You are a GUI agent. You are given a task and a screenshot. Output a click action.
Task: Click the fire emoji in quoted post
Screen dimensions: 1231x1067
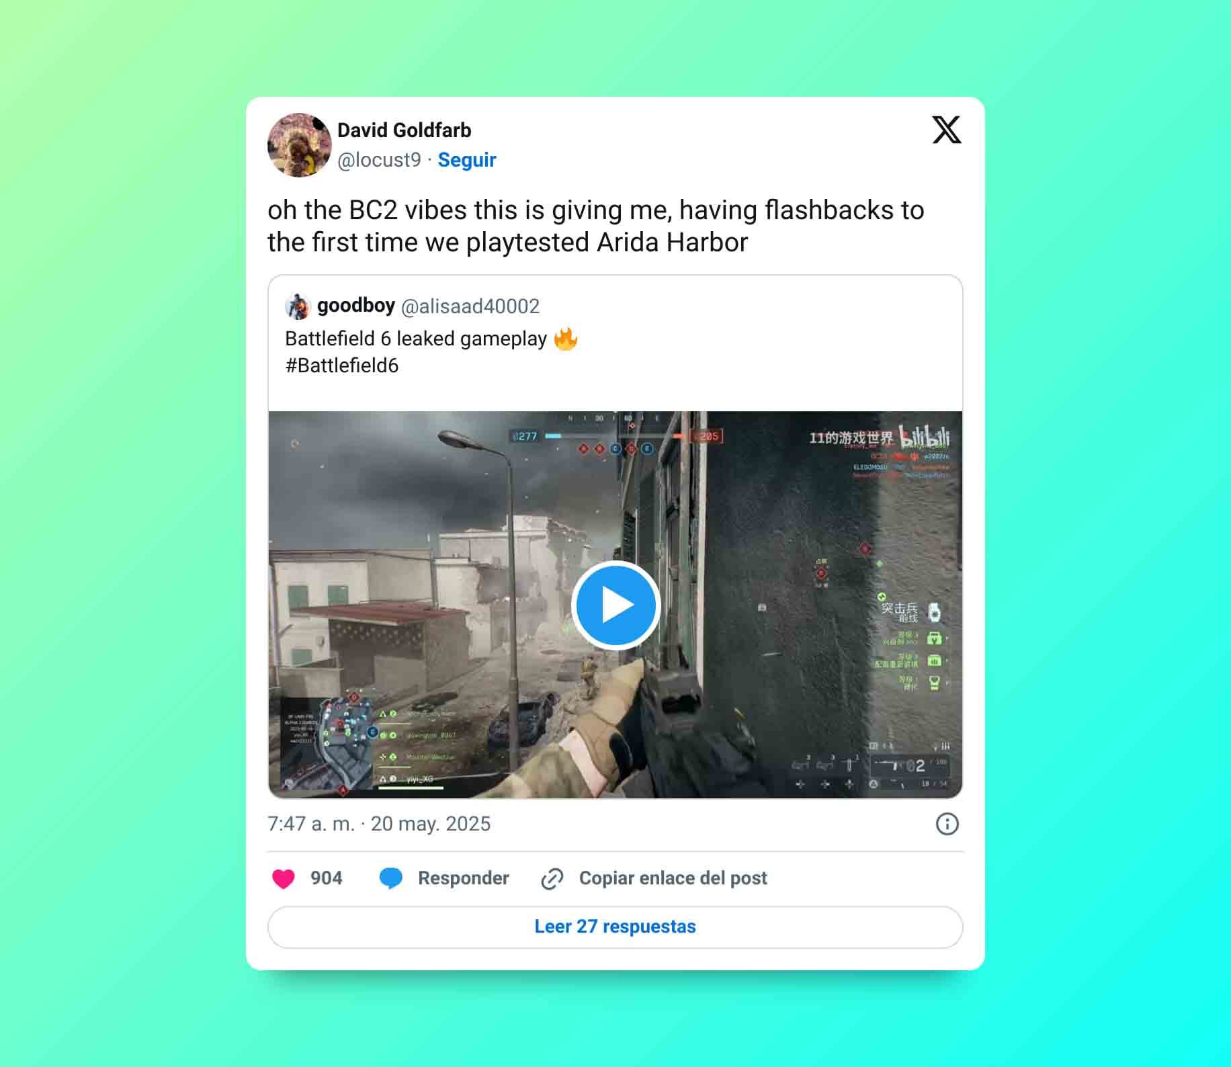point(566,339)
